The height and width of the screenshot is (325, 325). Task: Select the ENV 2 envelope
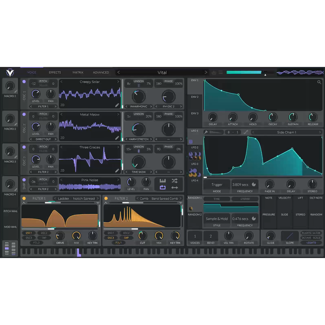pyautogui.click(x=195, y=97)
